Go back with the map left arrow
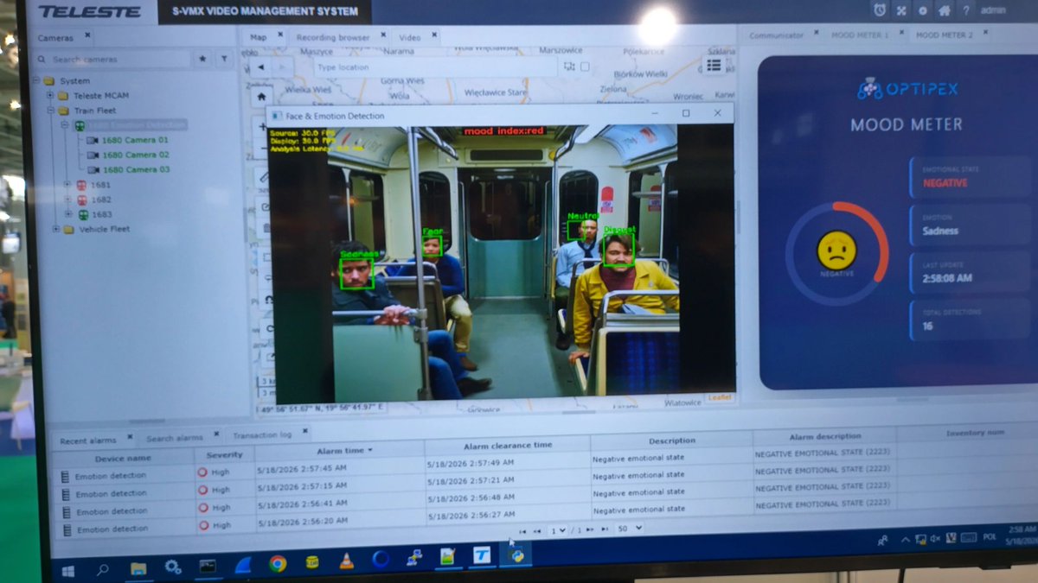The image size is (1038, 583). pos(262,66)
